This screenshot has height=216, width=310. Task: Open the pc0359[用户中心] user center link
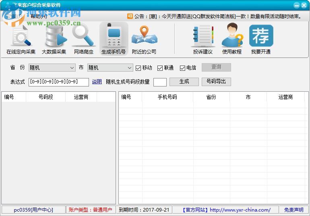pyautogui.click(x=33, y=210)
